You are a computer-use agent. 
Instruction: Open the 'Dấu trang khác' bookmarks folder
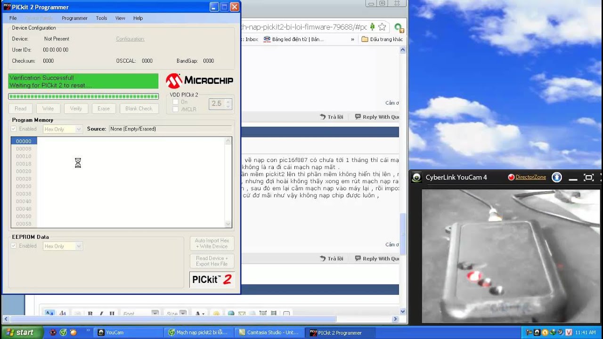(x=382, y=39)
